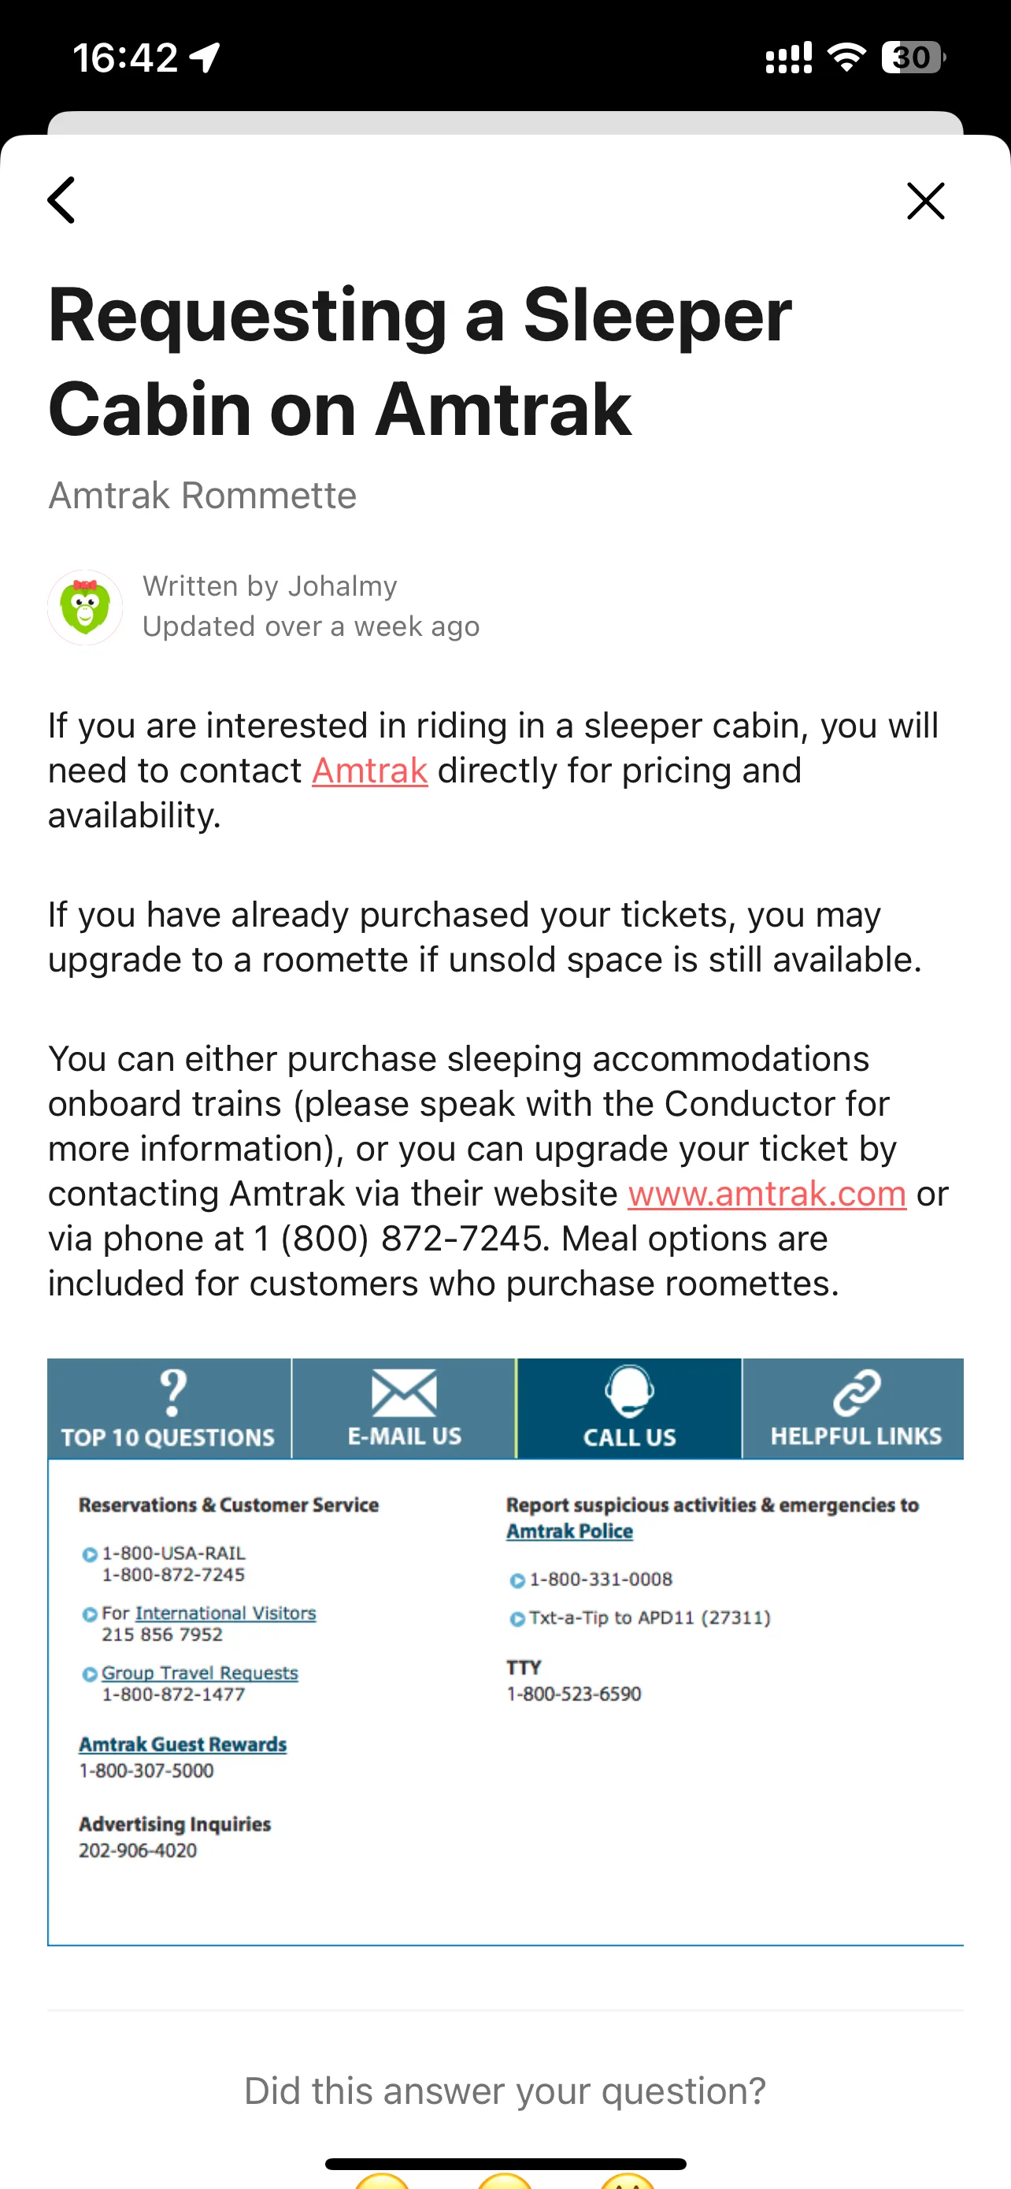This screenshot has height=2189, width=1011.
Task: Tap the Amtrak Police link
Action: (569, 1530)
